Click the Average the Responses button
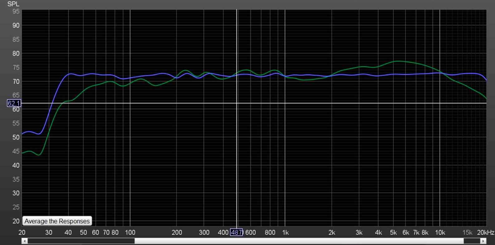This screenshot has height=245, width=495. pos(57,221)
